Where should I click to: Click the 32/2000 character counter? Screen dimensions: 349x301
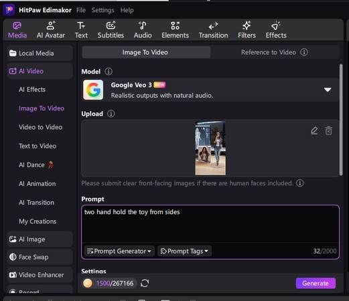click(x=325, y=252)
